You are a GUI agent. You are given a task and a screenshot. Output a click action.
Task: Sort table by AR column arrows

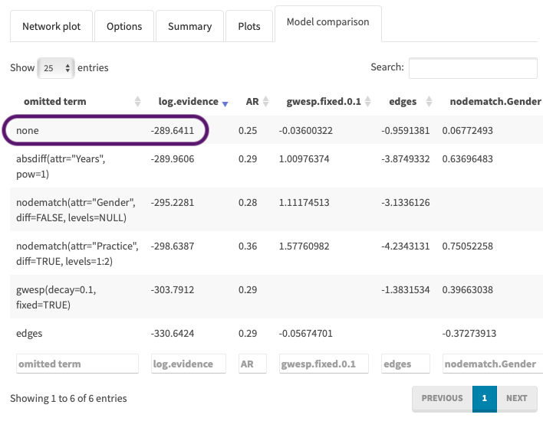pos(266,102)
